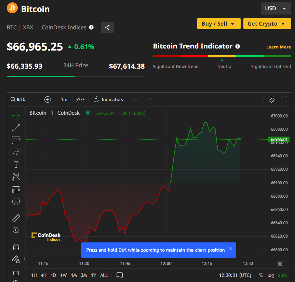Enter fullscreen chart mode
This screenshot has width=295, height=282.
click(284, 99)
